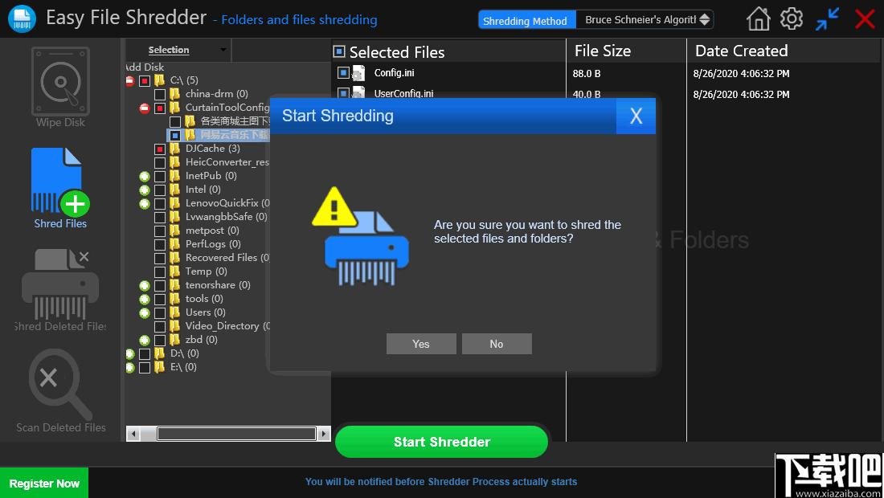This screenshot has width=884, height=498.
Task: Click the tree horizontal scrollbar thumb
Action: [236, 434]
